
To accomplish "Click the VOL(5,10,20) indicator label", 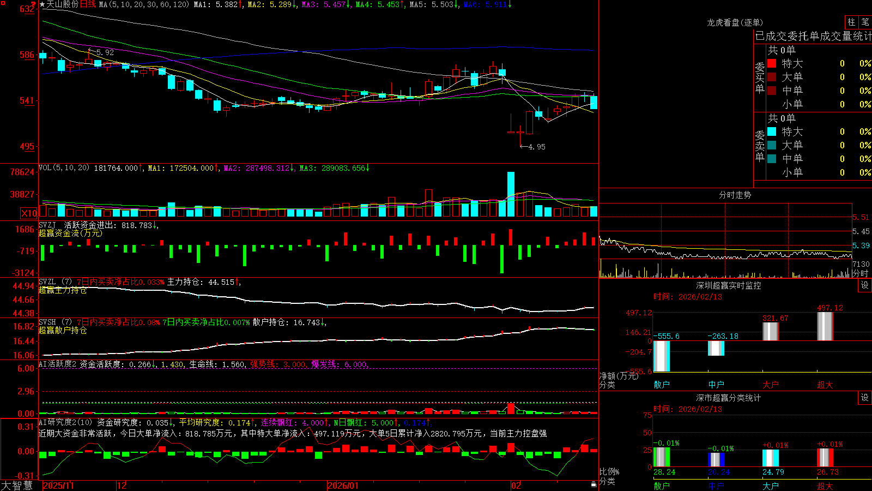I will [64, 168].
